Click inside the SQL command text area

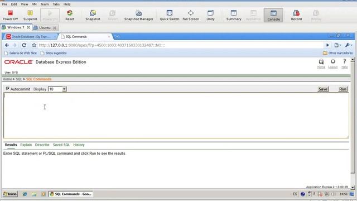[x=176, y=116]
